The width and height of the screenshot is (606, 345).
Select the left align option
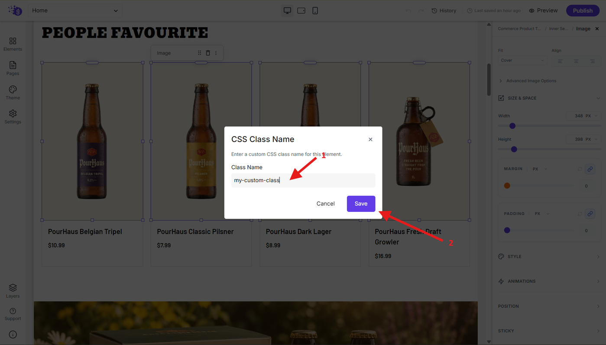click(560, 61)
